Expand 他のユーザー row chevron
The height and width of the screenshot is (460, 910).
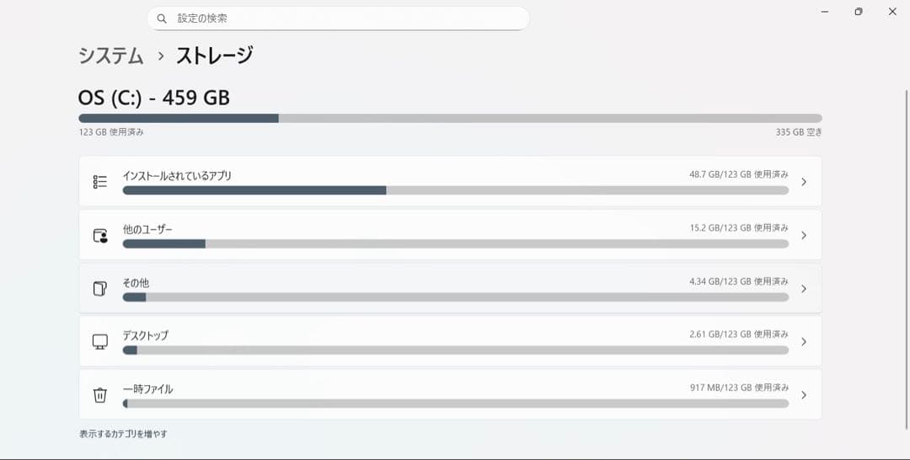(x=804, y=235)
